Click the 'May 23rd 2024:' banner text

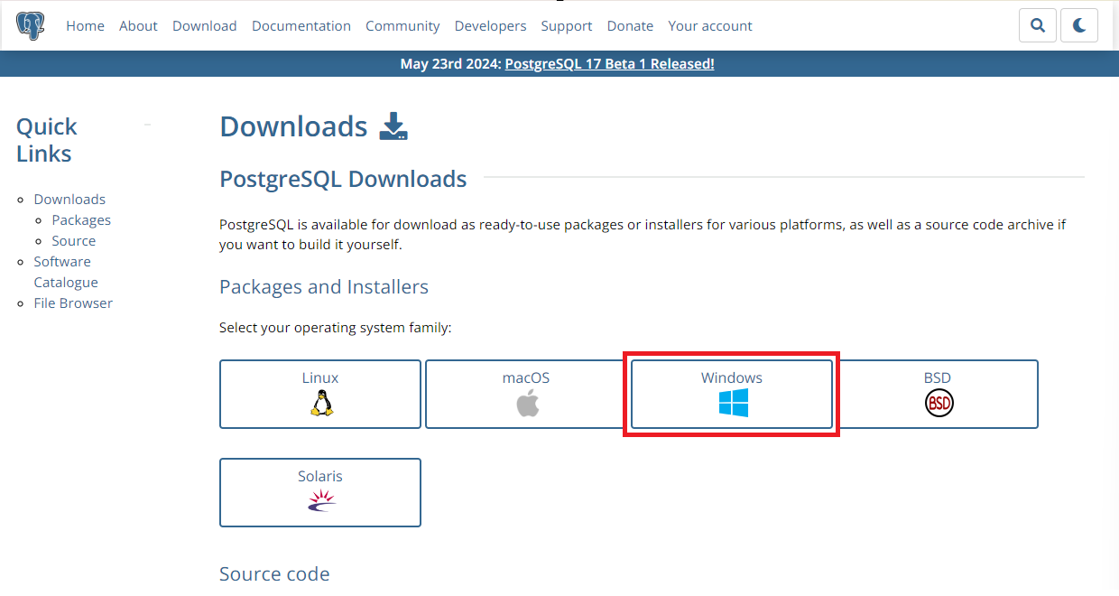450,63
